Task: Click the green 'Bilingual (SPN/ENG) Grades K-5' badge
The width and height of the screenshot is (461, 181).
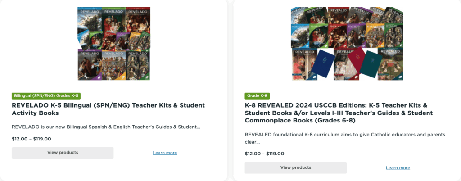Action: [x=46, y=96]
